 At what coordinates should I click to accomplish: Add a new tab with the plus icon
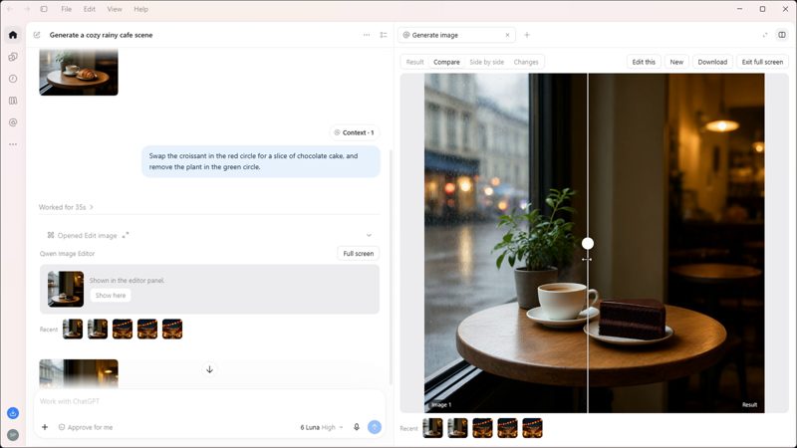tap(527, 35)
